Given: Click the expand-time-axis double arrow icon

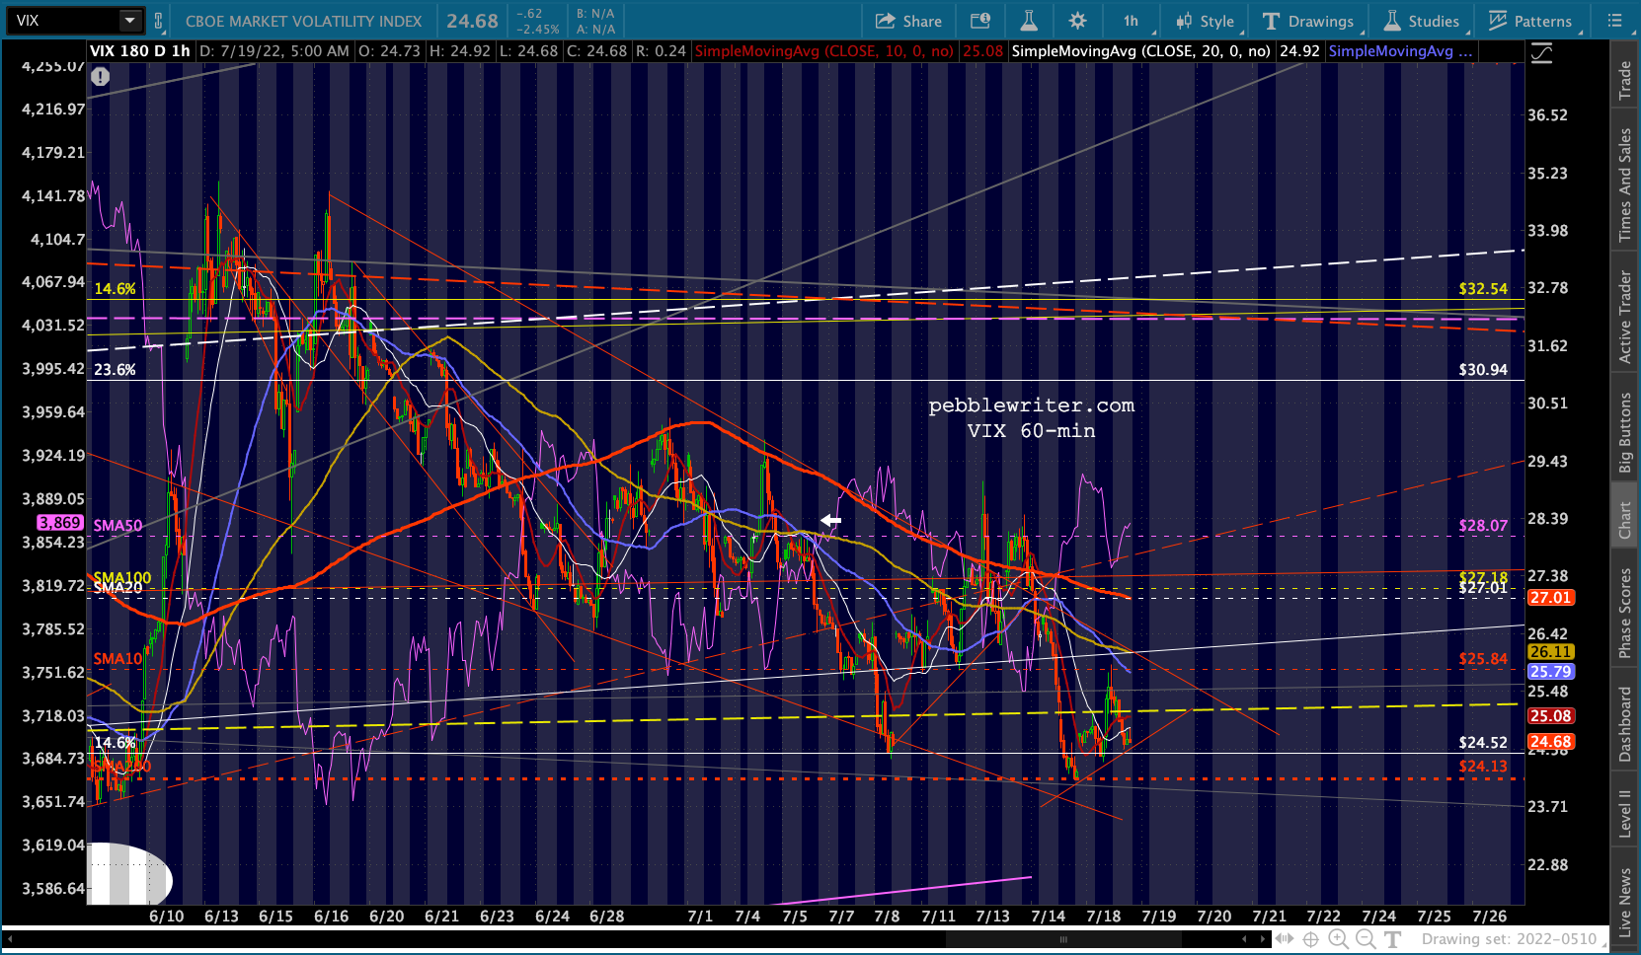Looking at the screenshot, I should pos(1285,939).
